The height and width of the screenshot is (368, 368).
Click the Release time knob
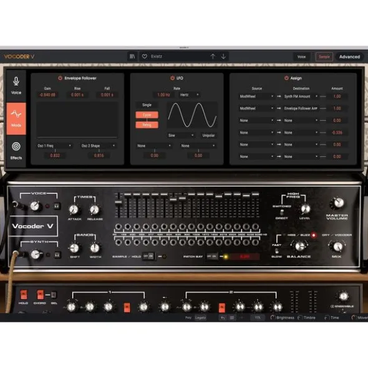point(95,210)
